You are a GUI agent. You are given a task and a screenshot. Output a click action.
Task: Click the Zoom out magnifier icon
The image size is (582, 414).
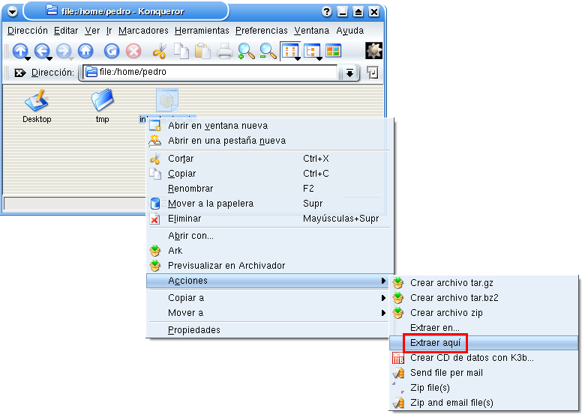pyautogui.click(x=268, y=51)
